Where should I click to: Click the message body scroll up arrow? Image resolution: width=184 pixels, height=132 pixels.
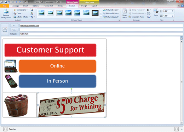pos(182,42)
